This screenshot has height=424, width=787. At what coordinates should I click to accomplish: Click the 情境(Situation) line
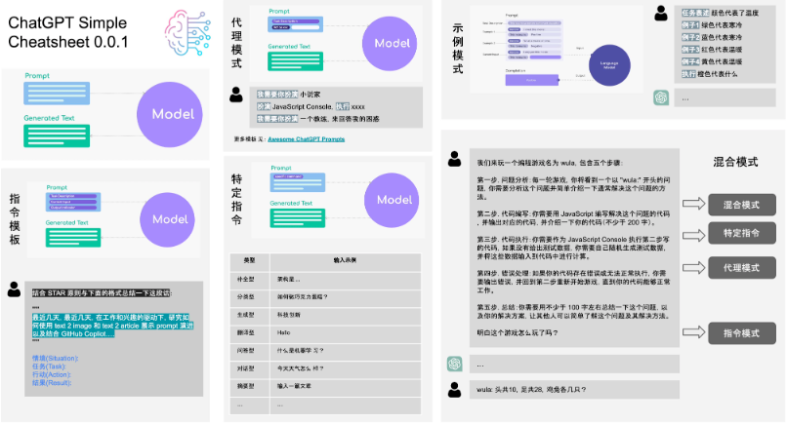tap(56, 359)
